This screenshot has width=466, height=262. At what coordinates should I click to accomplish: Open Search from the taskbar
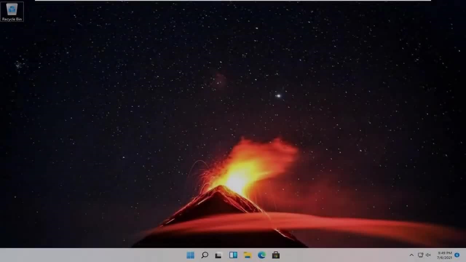coord(205,255)
